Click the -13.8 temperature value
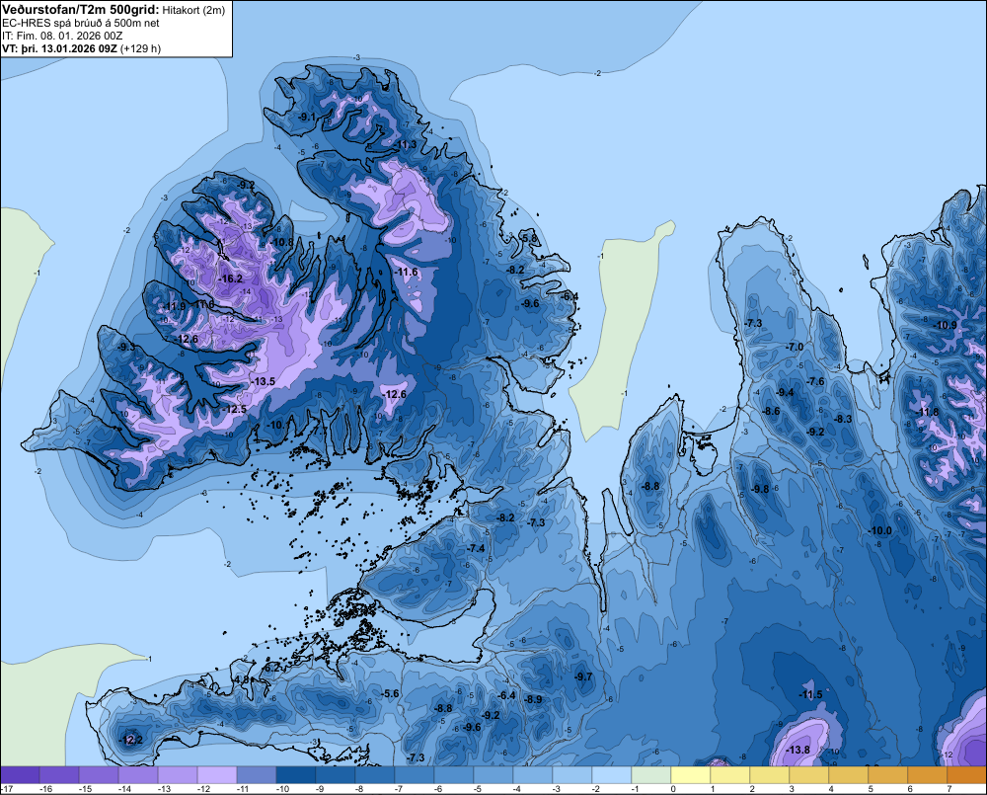The image size is (987, 795). point(797,750)
